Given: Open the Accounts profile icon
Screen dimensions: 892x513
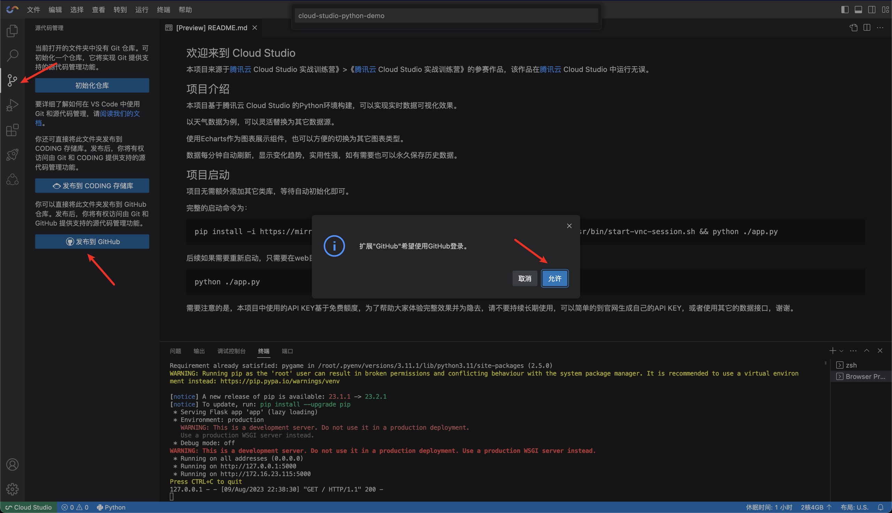Looking at the screenshot, I should tap(12, 464).
